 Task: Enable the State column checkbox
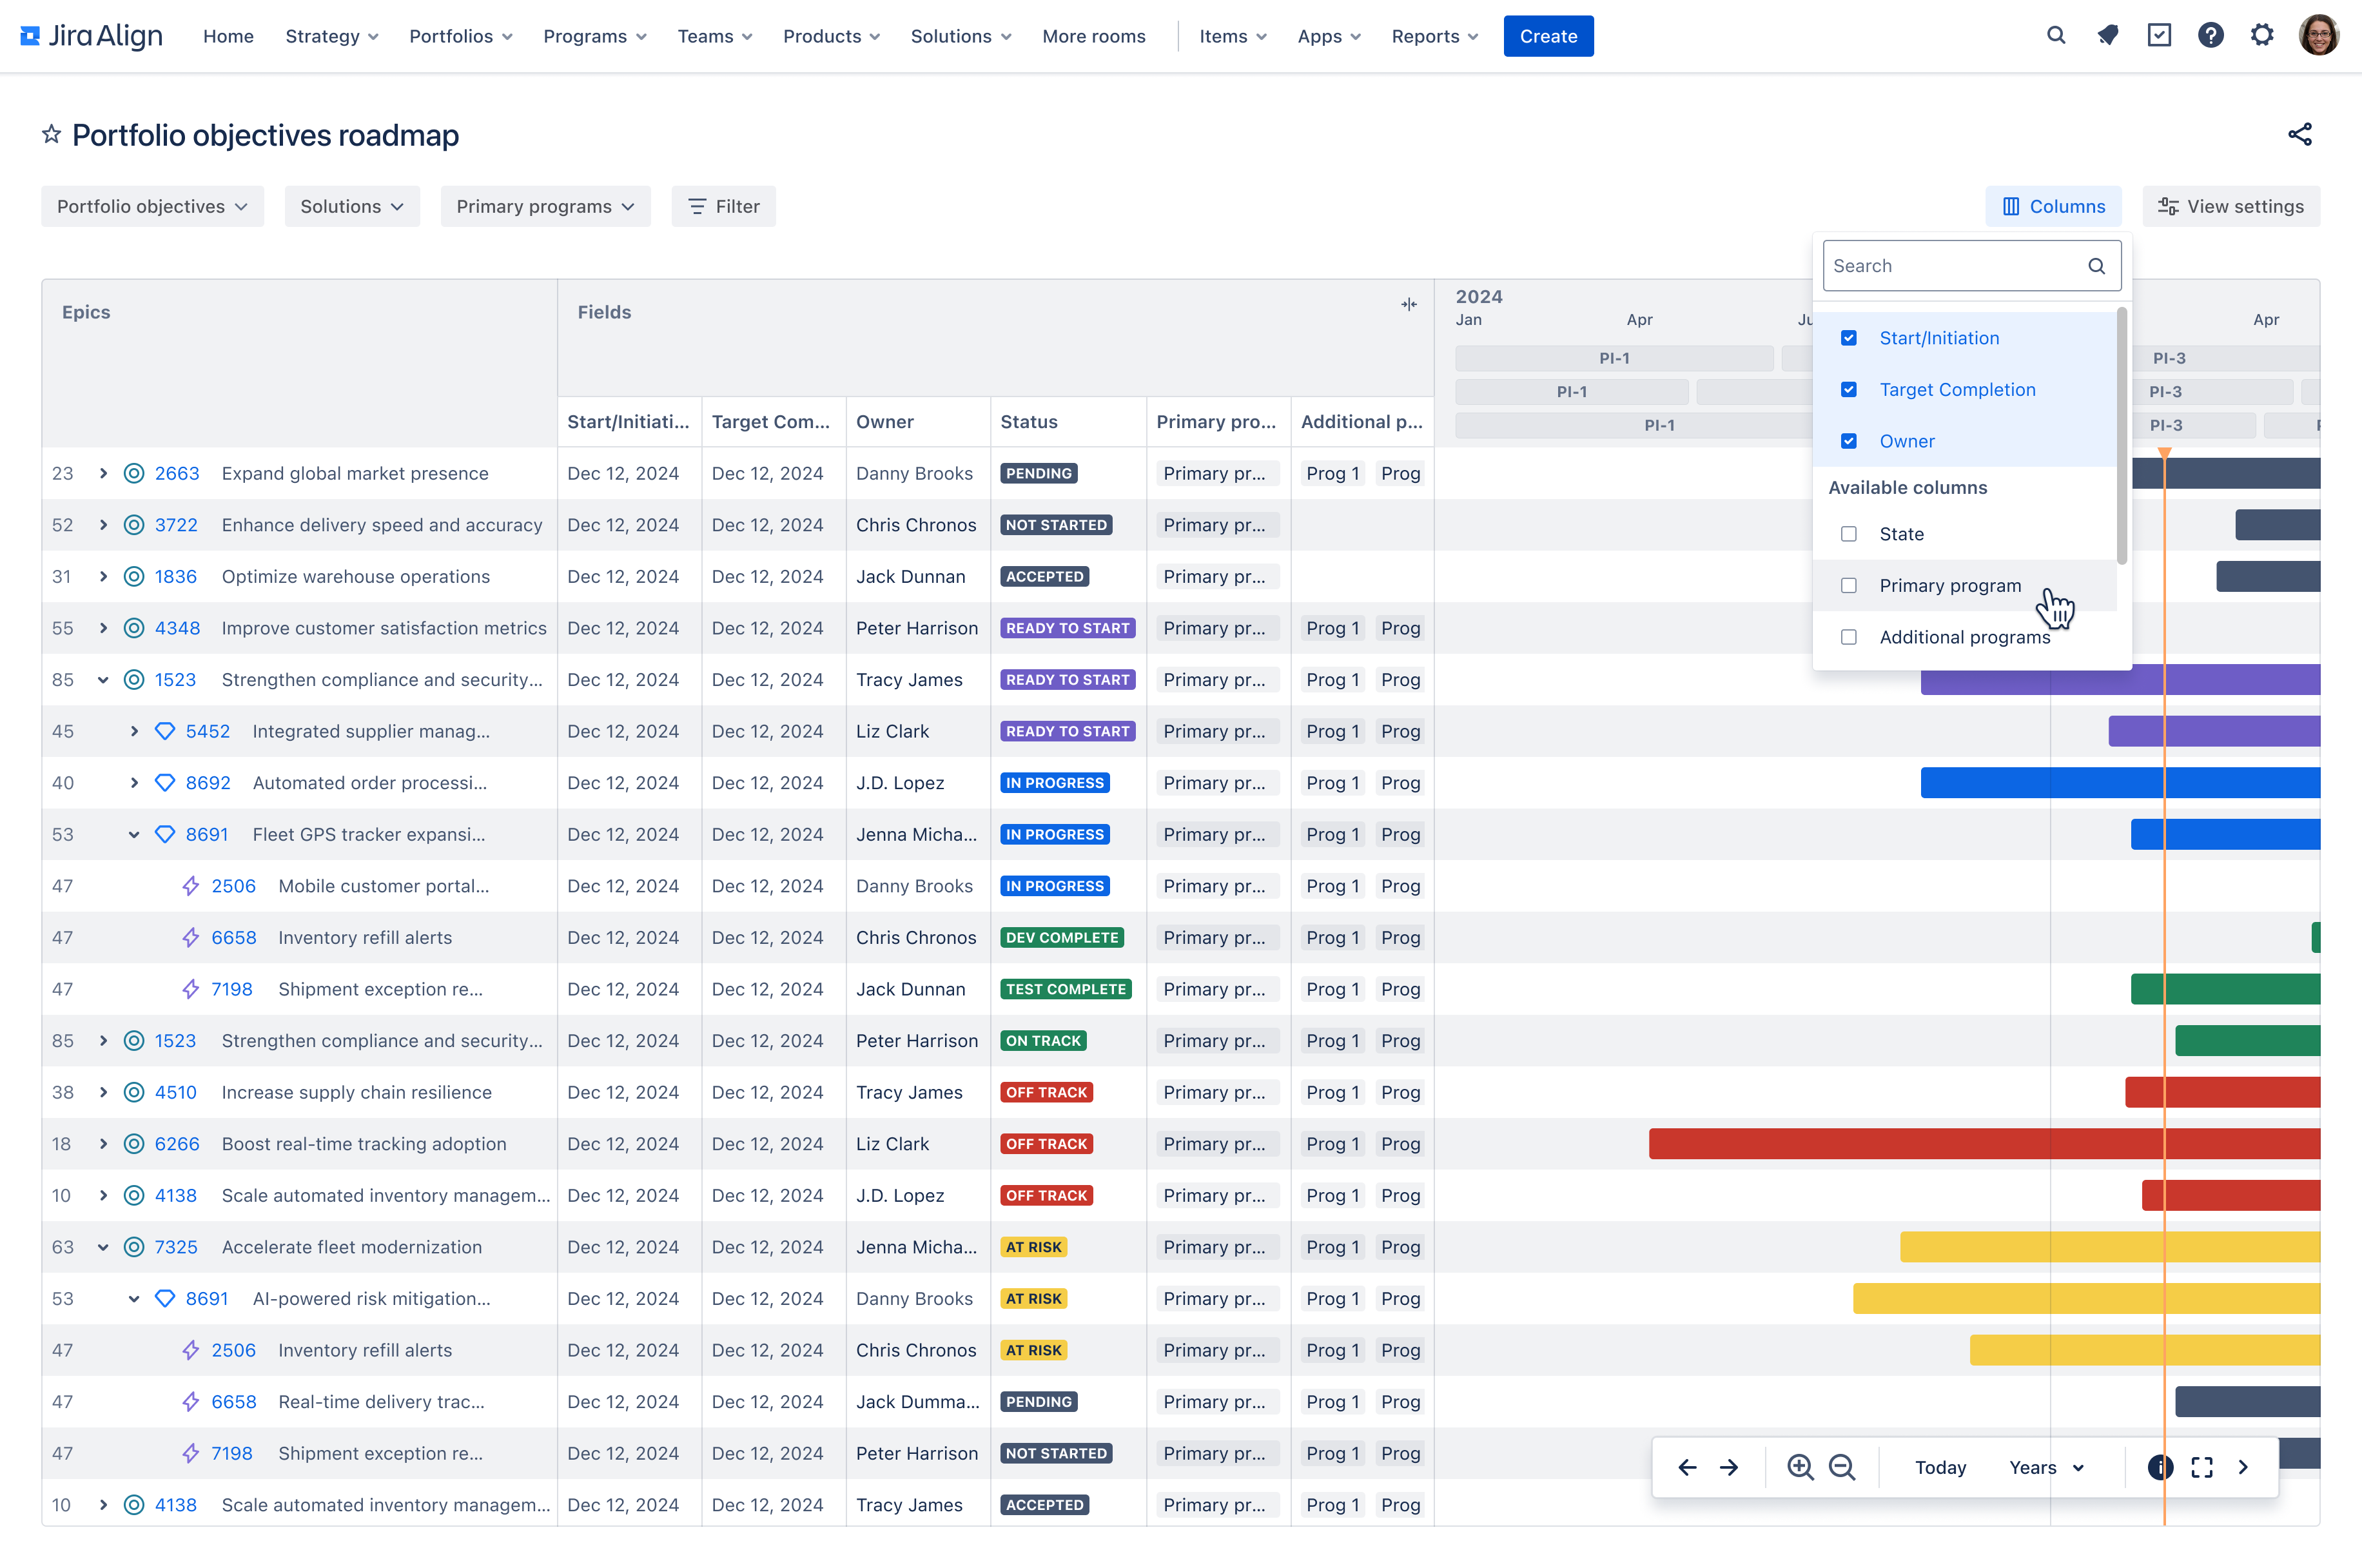(1848, 534)
